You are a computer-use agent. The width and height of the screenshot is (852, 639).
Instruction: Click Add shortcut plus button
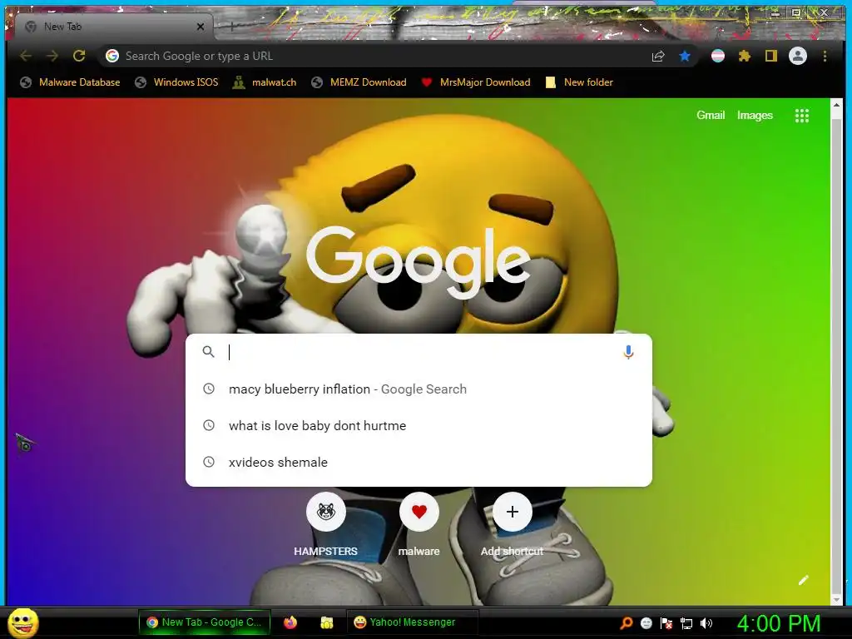(512, 512)
